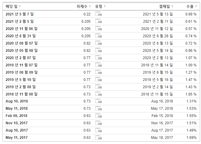Click payment date Aug 16, 2018
Viewport: 201px width, 144px height.
pos(162,101)
